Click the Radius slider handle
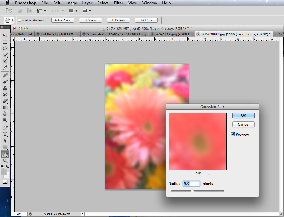Viewport: 284px width, 217px height. coord(192,191)
